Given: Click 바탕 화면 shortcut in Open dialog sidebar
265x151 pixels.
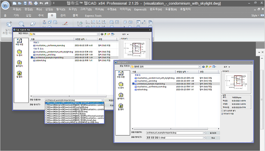Looking at the screenshot, I should tap(121, 74).
